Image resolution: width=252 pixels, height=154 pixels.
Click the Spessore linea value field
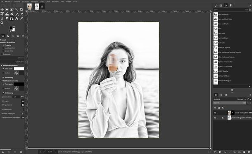point(17,97)
